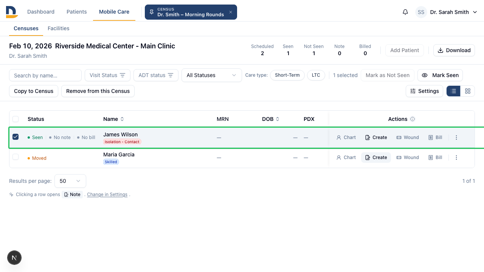
Task: Open the Change in Settings link
Action: pyautogui.click(x=107, y=195)
